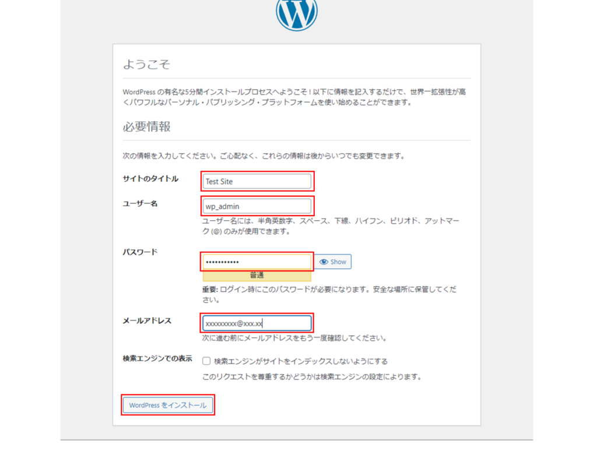597x465 pixels.
Task: Click the パスワード field label
Action: click(140, 252)
